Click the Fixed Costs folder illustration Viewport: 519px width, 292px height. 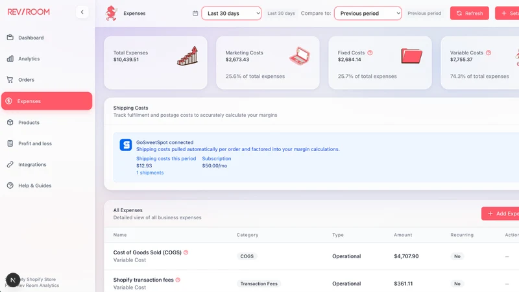[412, 56]
